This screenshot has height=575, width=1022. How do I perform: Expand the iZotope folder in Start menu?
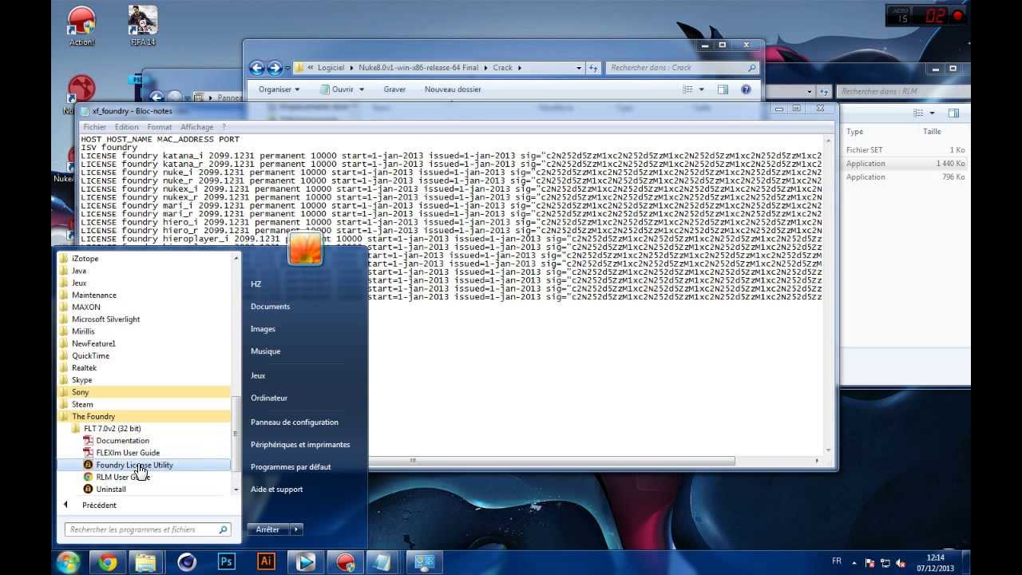(x=85, y=259)
